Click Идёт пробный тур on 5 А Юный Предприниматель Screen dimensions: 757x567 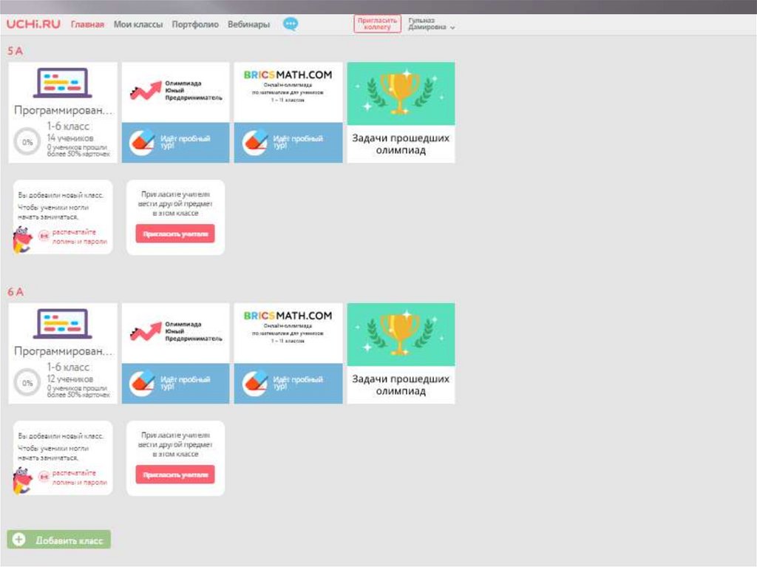click(186, 142)
